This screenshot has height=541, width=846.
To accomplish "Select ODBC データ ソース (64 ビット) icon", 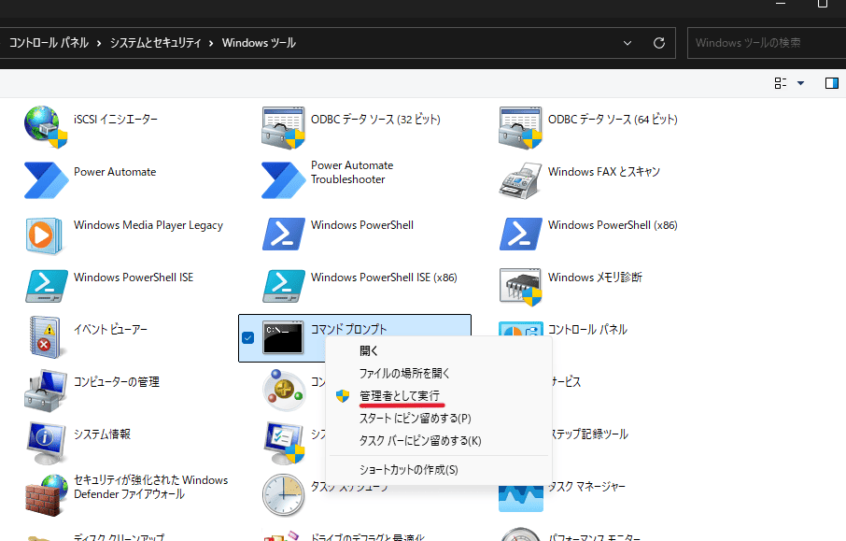I will point(521,127).
